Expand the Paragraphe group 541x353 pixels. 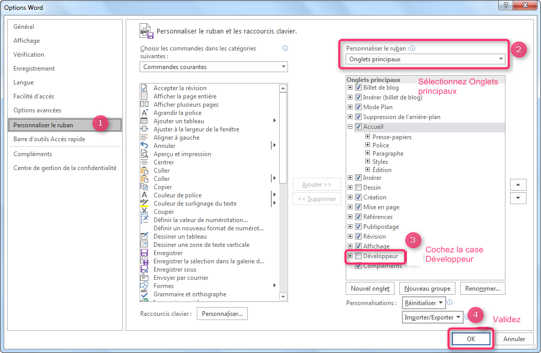368,153
